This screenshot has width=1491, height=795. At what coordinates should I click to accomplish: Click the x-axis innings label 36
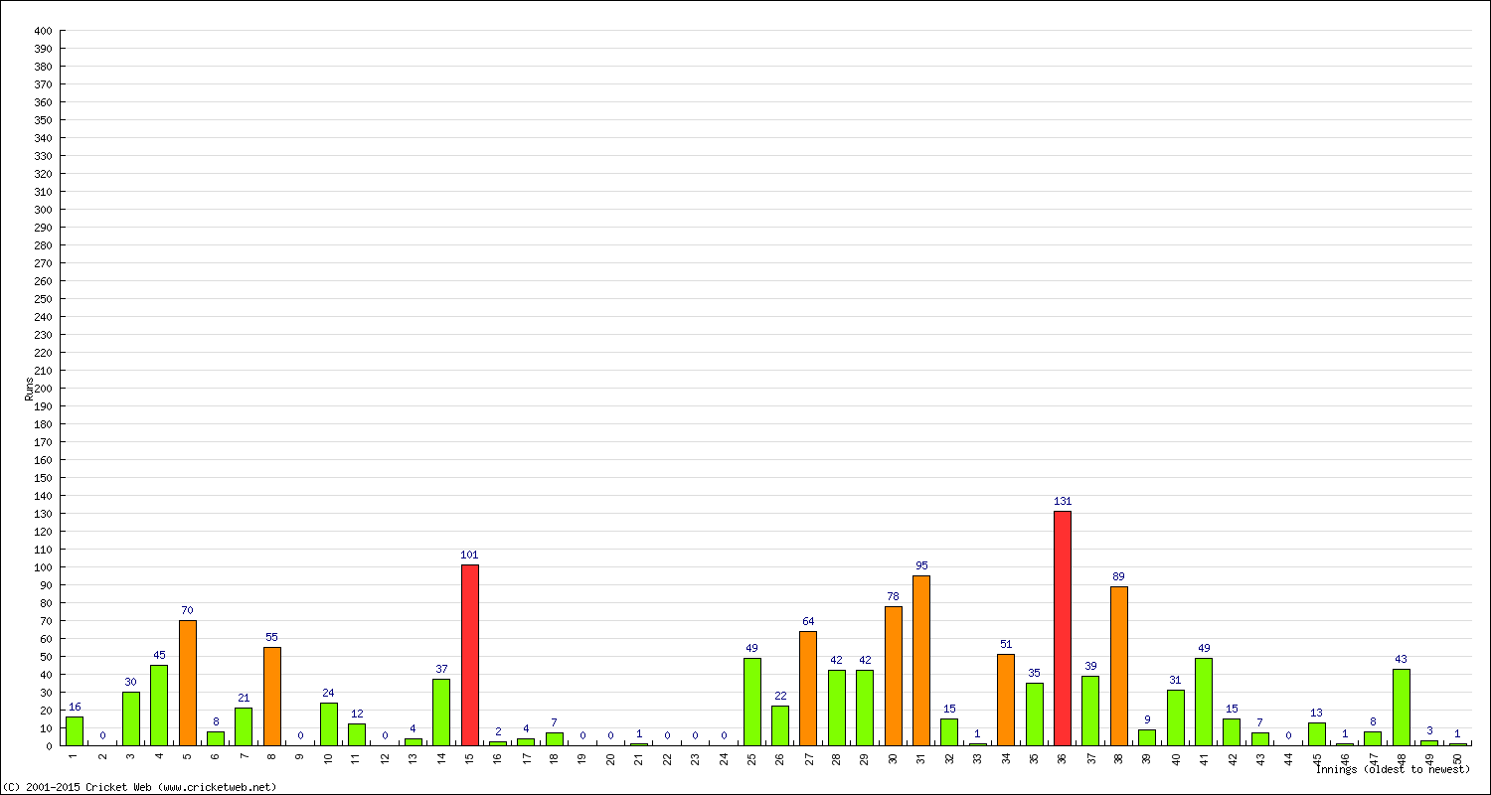pos(1063,757)
